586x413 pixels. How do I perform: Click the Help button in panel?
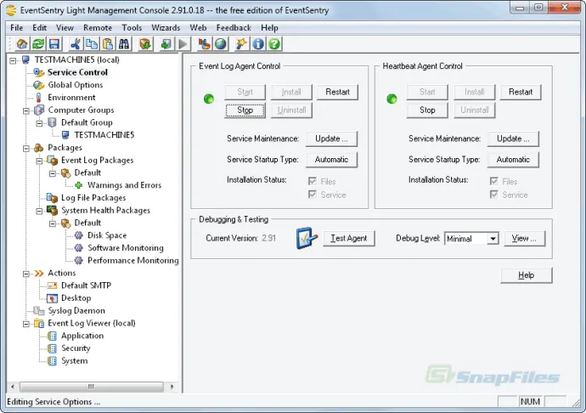click(527, 275)
